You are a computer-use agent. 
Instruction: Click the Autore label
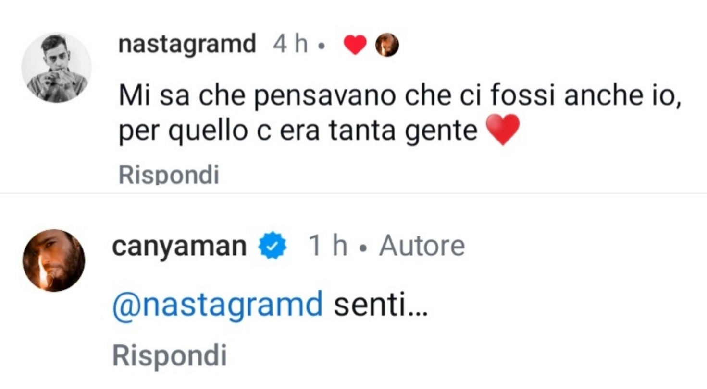point(422,247)
